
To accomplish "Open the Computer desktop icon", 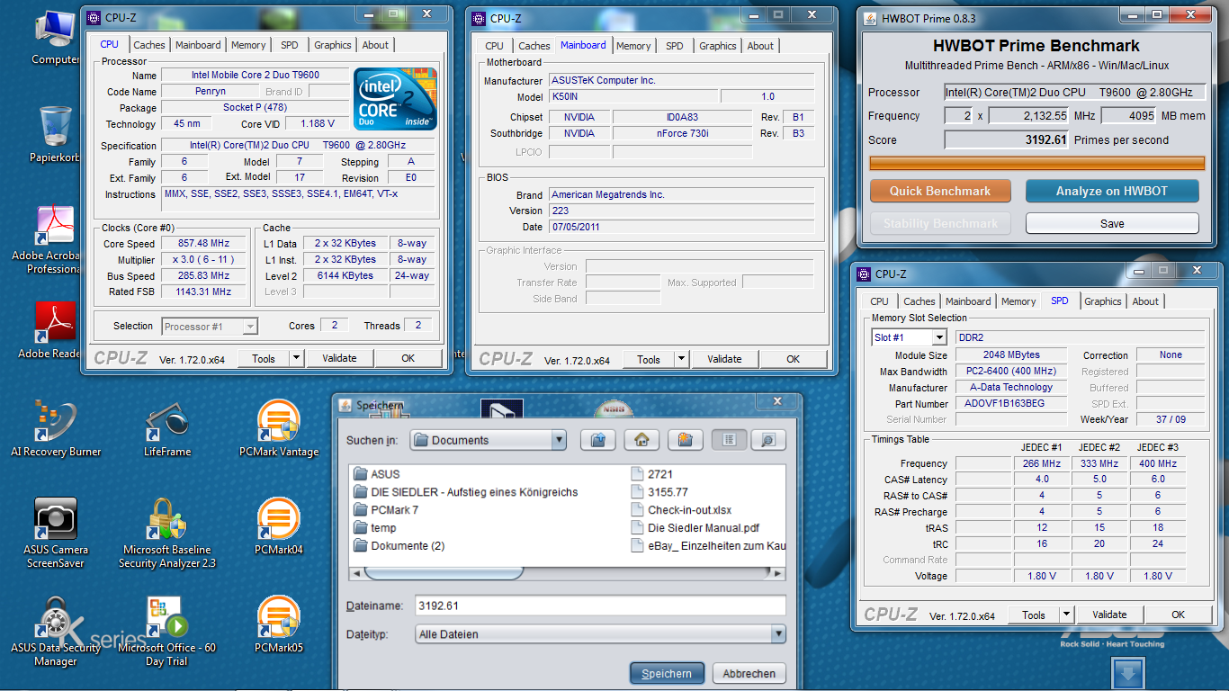I will coord(55,36).
